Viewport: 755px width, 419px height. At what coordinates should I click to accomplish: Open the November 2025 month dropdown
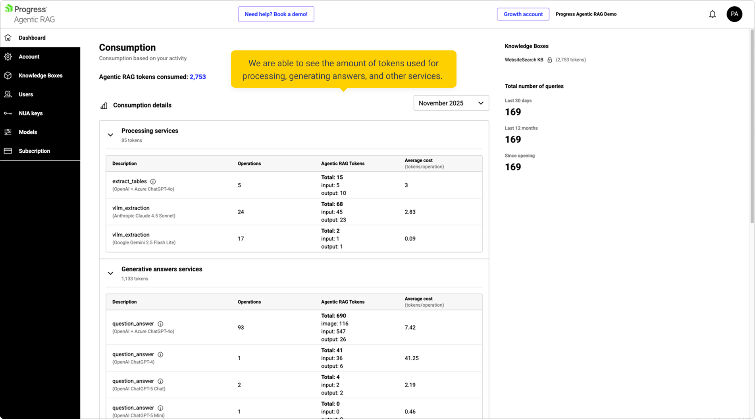[x=451, y=103]
